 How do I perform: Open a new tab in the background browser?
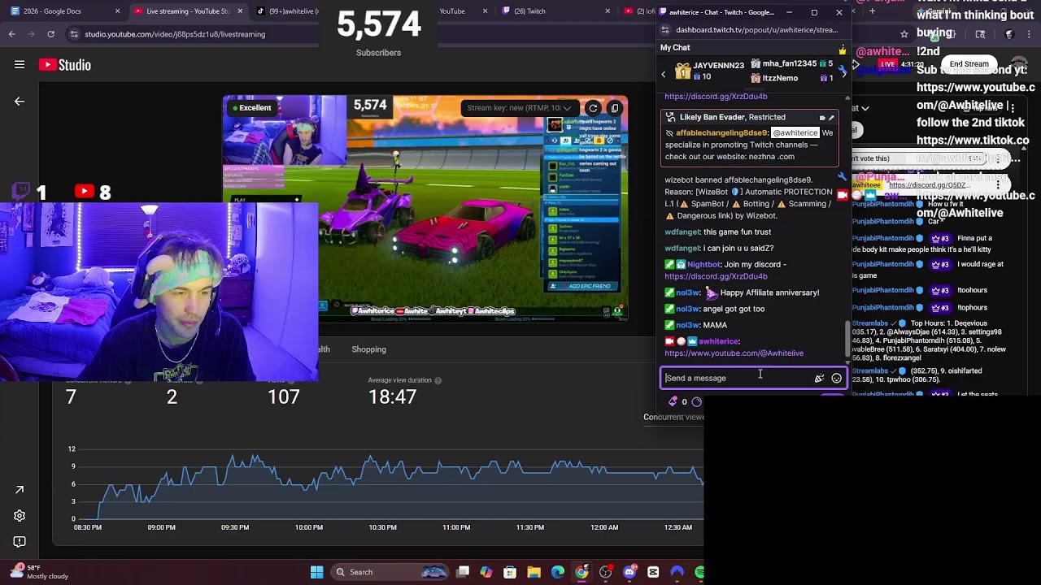coord(872,11)
